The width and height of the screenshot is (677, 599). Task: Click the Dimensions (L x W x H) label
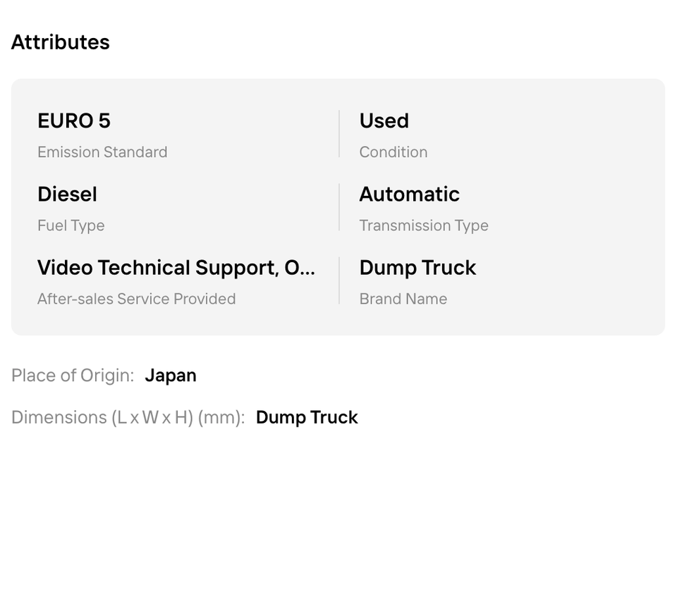(128, 417)
